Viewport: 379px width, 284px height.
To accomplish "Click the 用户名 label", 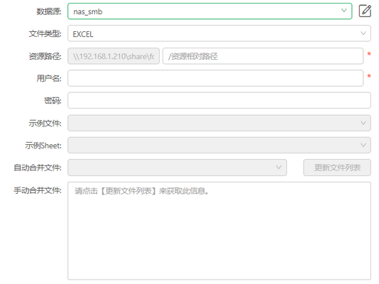I will point(49,78).
